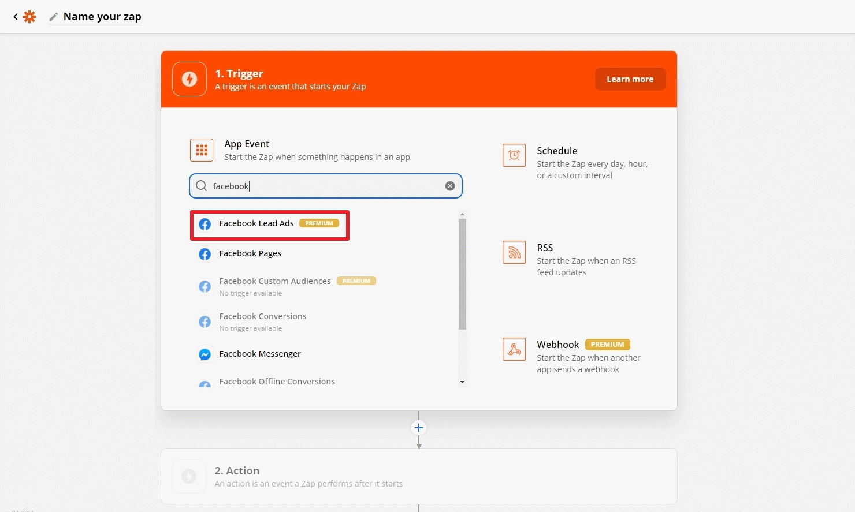This screenshot has width=855, height=512.
Task: Click the RSS feed icon
Action: click(514, 252)
